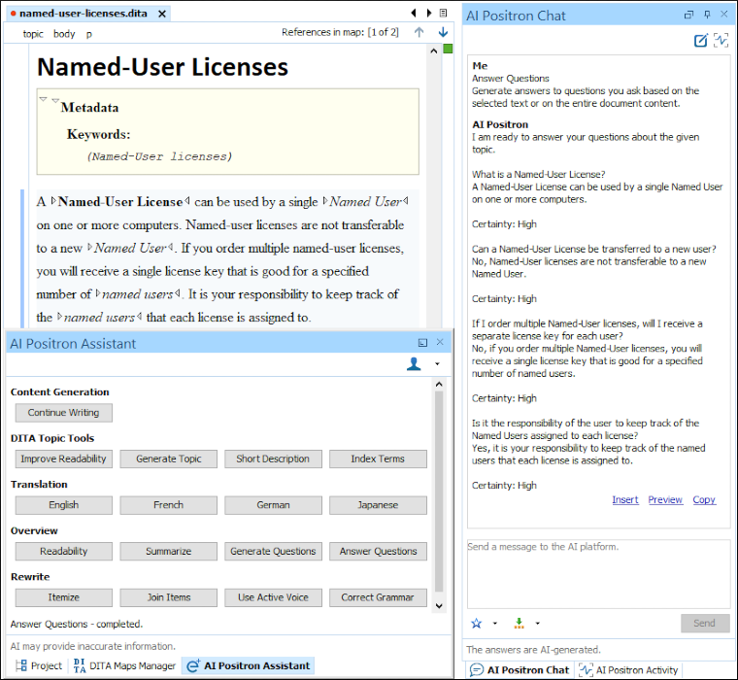Click Generate Questions button
The width and height of the screenshot is (738, 680).
pyautogui.click(x=273, y=551)
